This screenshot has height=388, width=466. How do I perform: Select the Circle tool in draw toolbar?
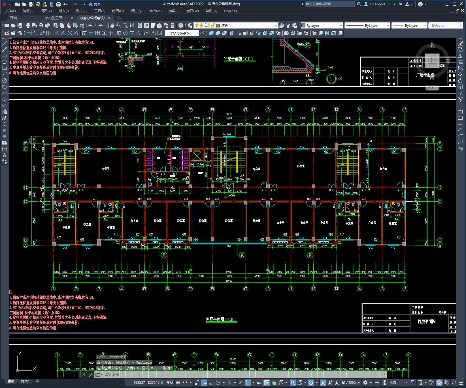pyautogui.click(x=5, y=81)
